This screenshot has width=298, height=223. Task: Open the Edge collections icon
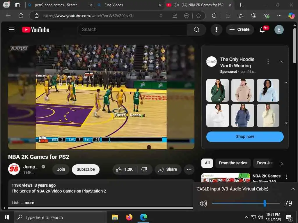coord(254,16)
